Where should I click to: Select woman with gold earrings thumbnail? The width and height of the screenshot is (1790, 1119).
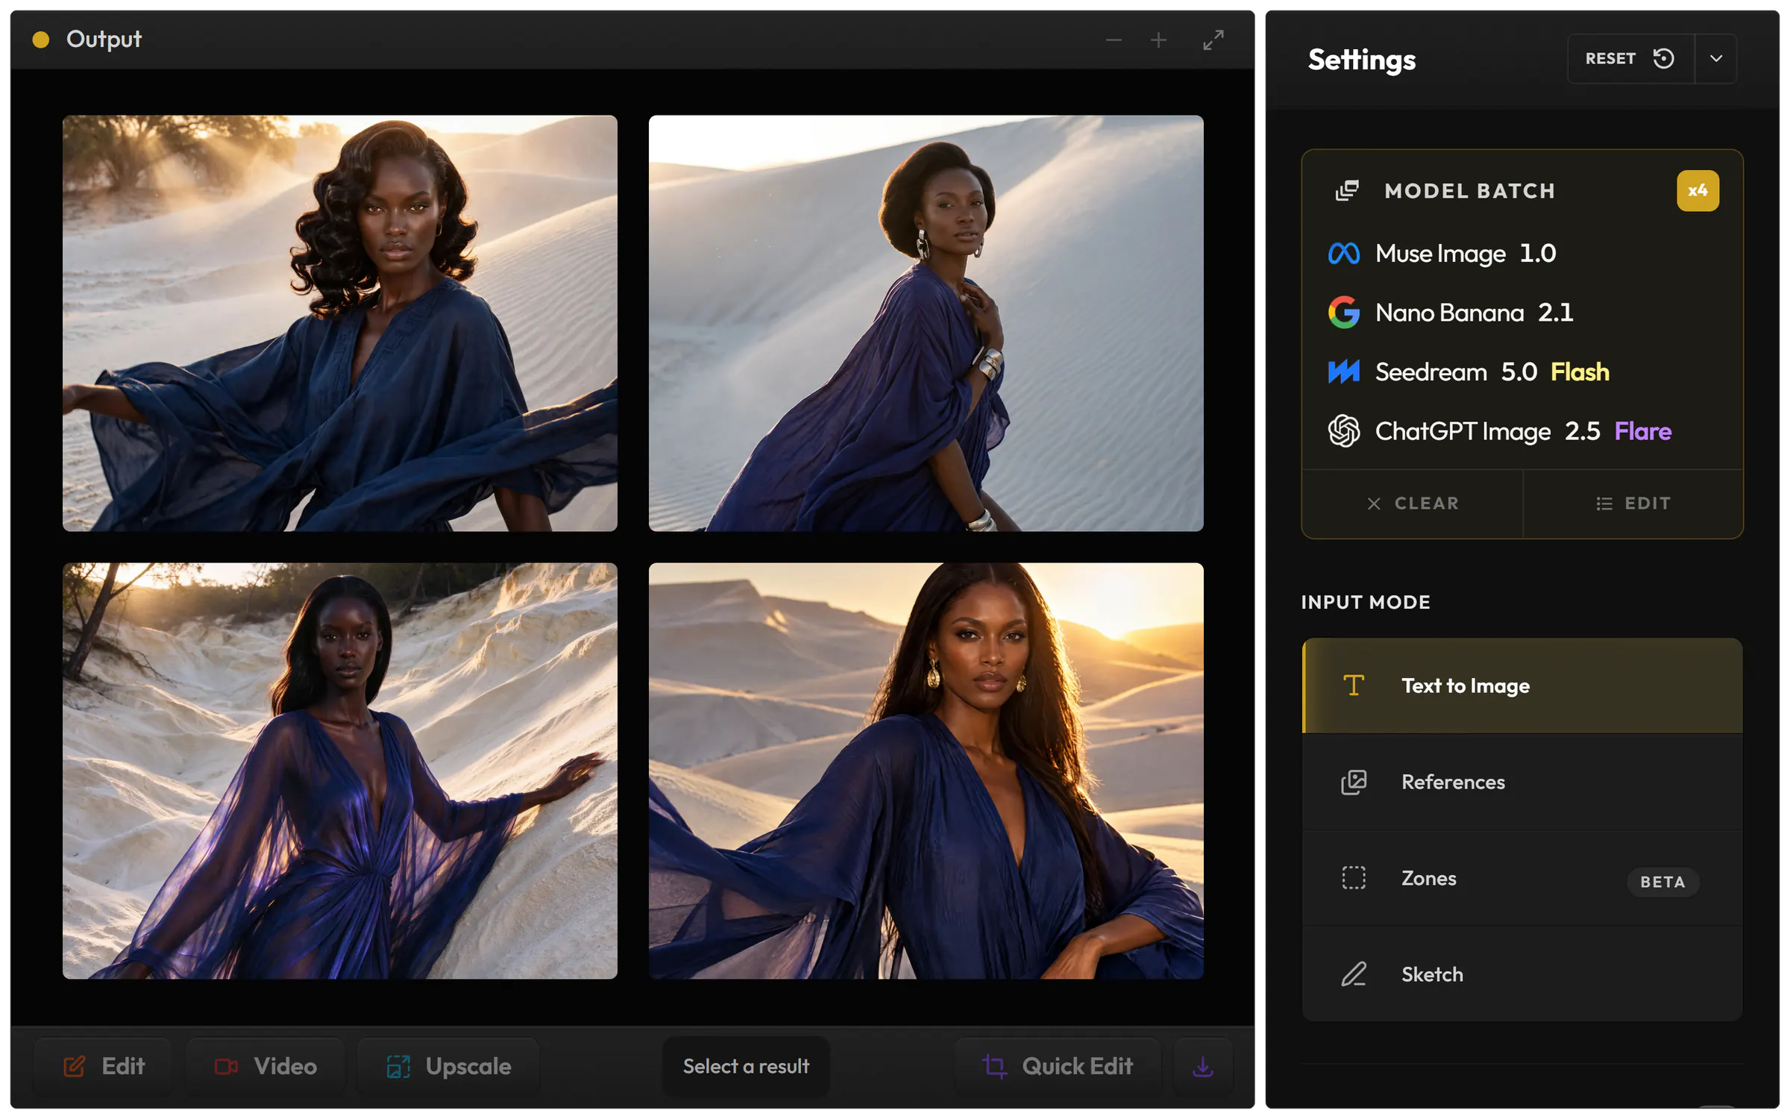point(926,771)
